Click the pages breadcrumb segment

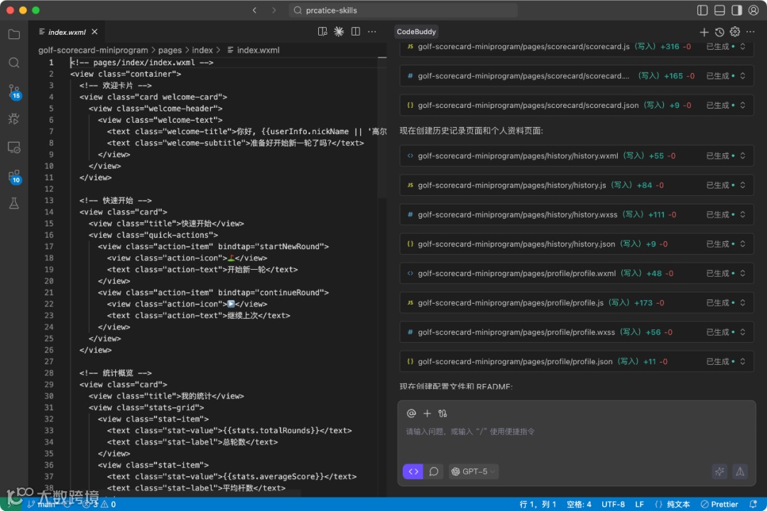[x=170, y=50]
